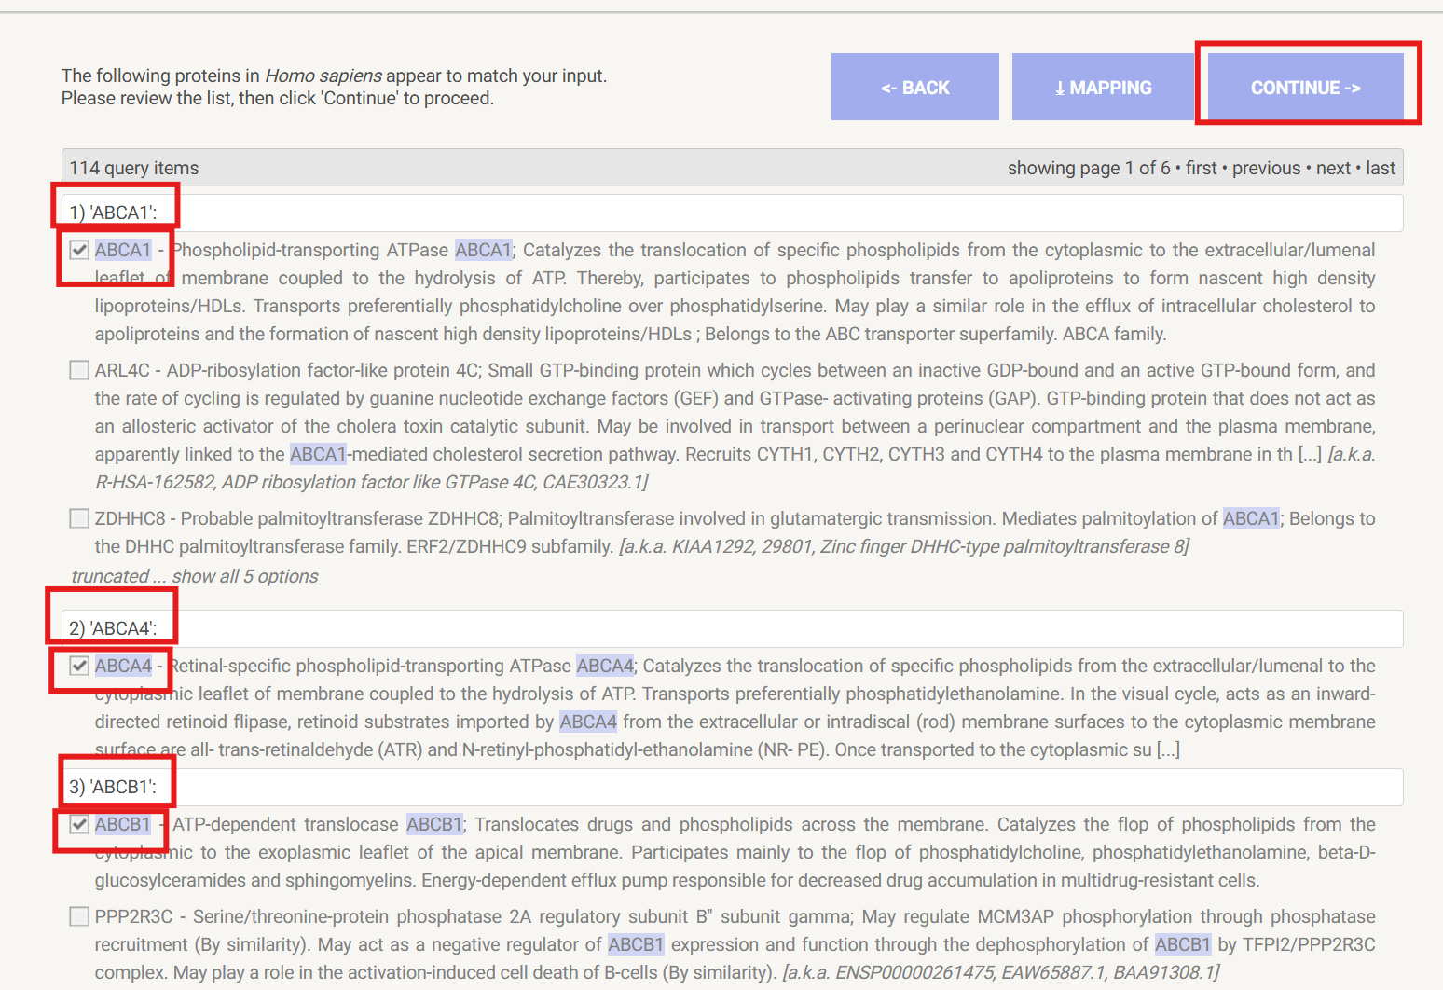Uncheck the ABCB1 protein checkbox

tap(79, 824)
